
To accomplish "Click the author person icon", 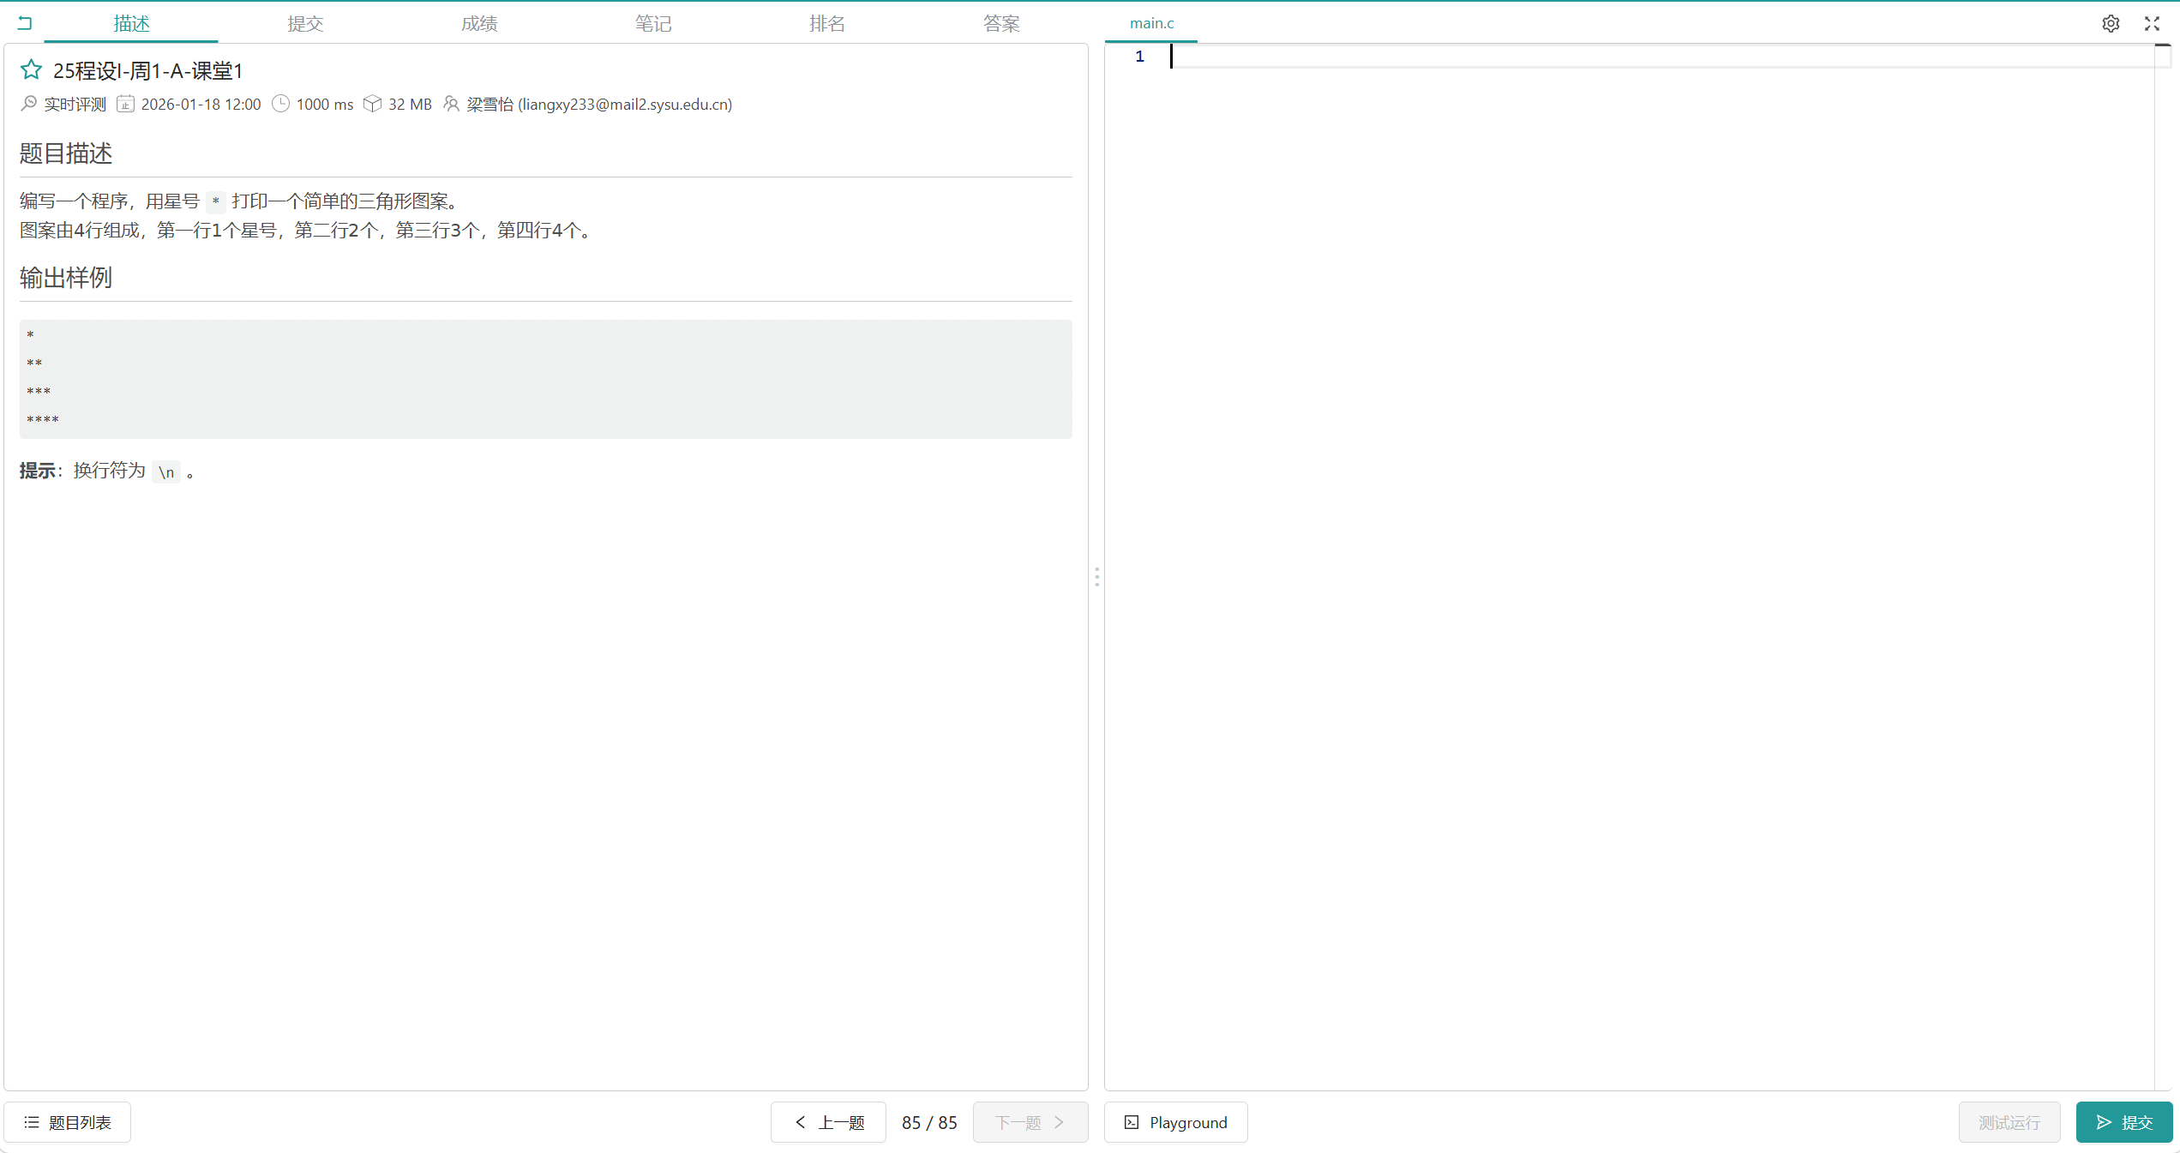I will (x=451, y=104).
